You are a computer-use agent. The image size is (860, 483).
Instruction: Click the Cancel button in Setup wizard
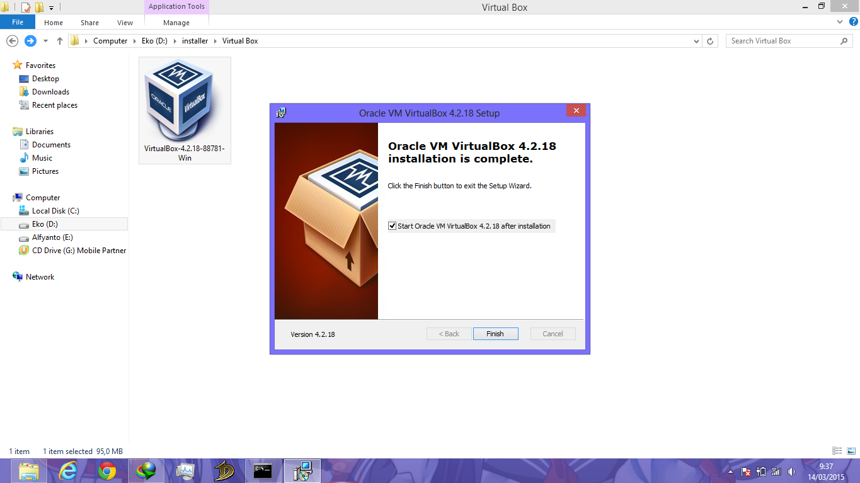[x=553, y=334]
